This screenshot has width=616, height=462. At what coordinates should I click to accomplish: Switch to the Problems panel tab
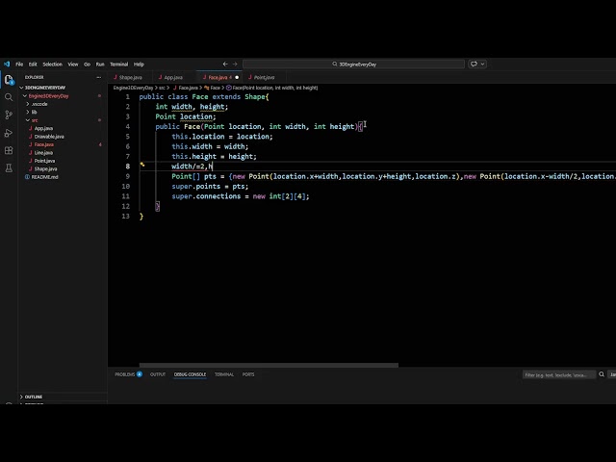tap(128, 374)
